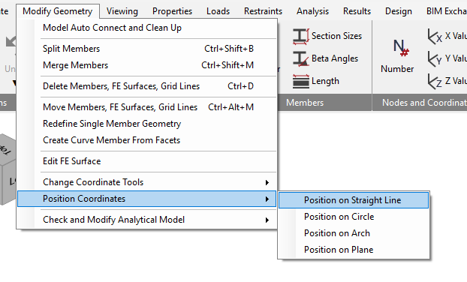Viewport: 467px width, 282px height.
Task: Click the Nodes and Coordinates group title
Action: 424,103
